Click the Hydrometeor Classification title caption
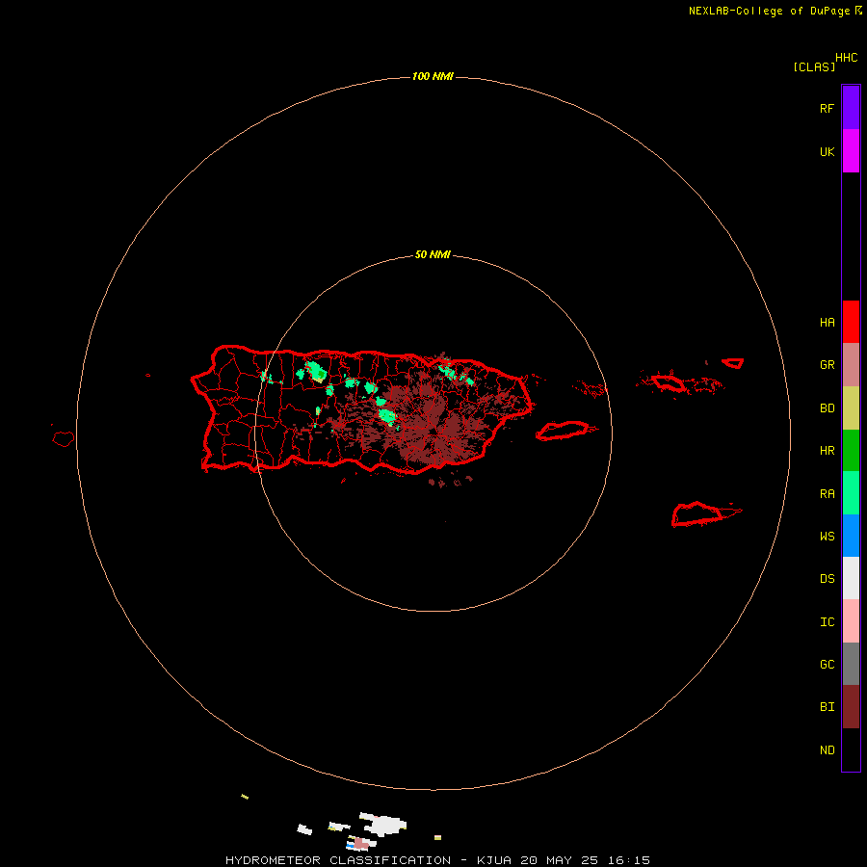 [x=437, y=860]
